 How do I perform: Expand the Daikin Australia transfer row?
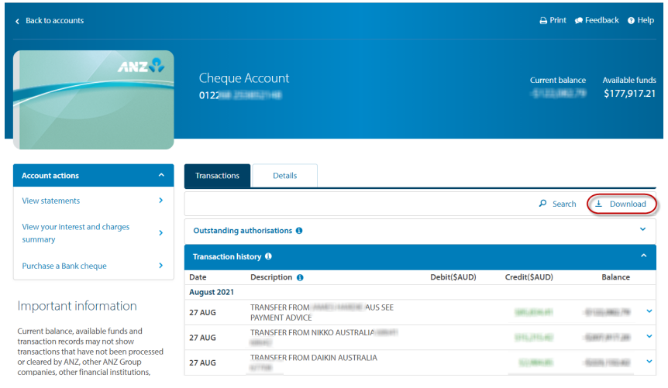click(649, 362)
